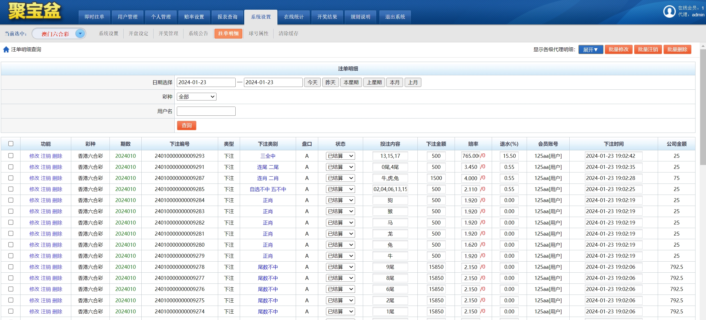Open the 在线统计 menu
Screen dimensions: 706x320
pyautogui.click(x=294, y=17)
